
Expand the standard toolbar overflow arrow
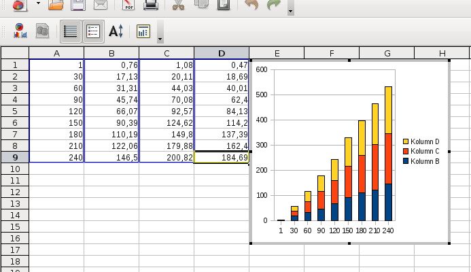[290, 12]
